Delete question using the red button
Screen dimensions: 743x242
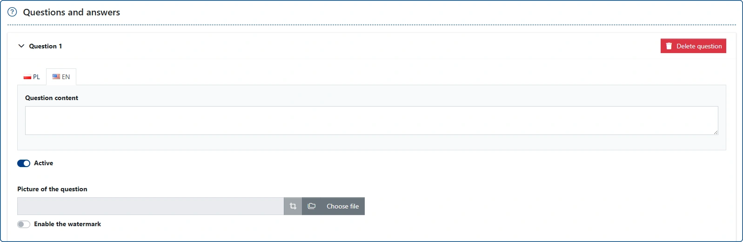coord(693,46)
